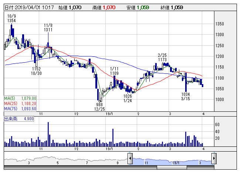
Task: Click the left range handle arrow
Action: click(x=130, y=158)
